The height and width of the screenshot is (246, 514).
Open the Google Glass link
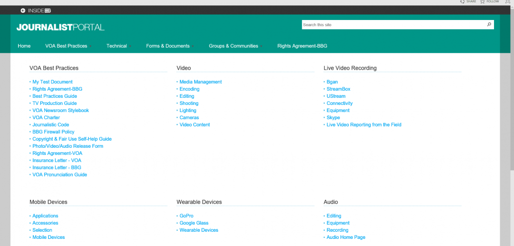click(194, 223)
